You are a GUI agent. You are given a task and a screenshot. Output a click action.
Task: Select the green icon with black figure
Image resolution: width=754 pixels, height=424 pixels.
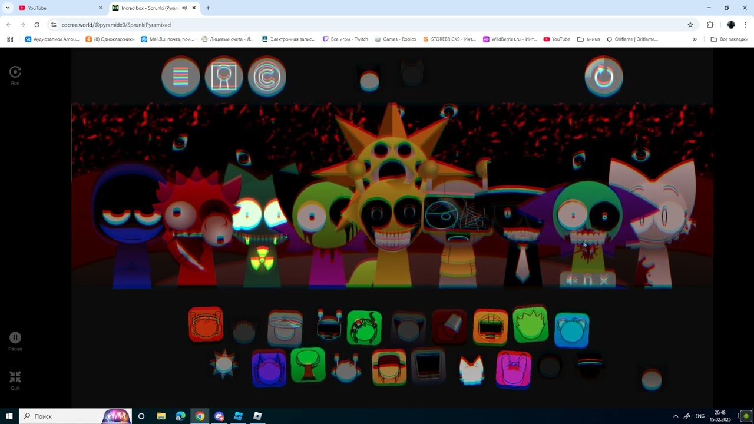[x=364, y=328]
